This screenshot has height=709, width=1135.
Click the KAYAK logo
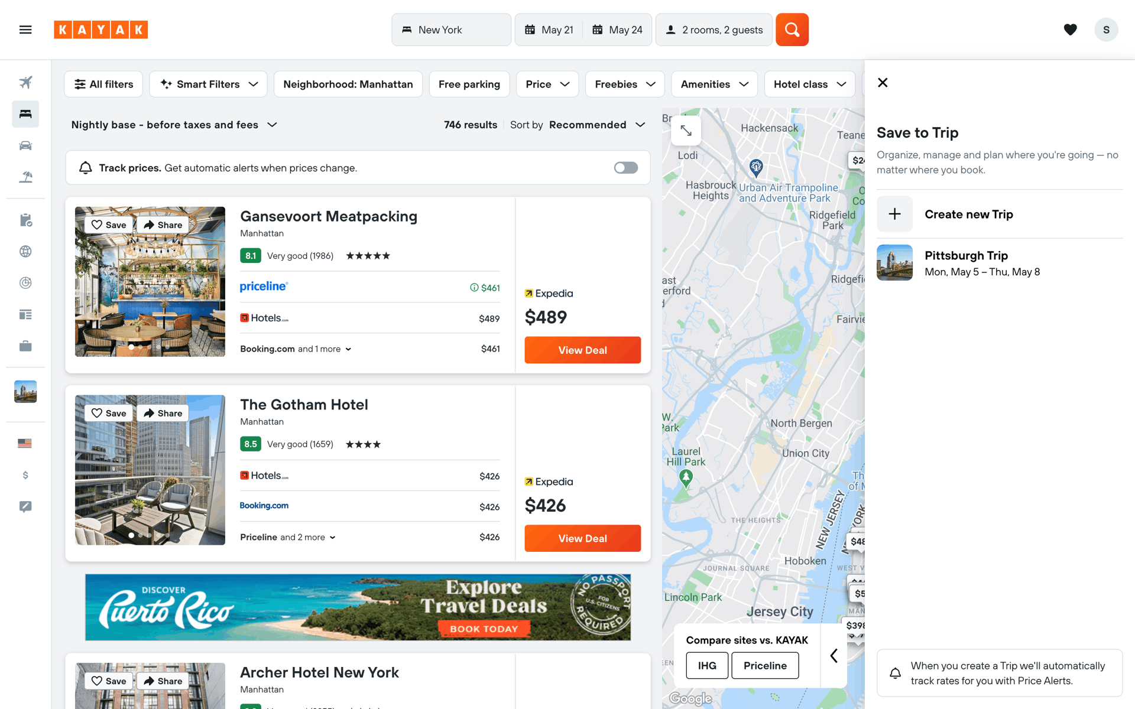100,30
